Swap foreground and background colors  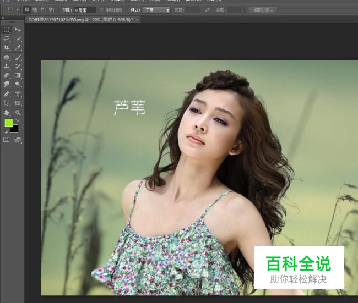point(17,120)
